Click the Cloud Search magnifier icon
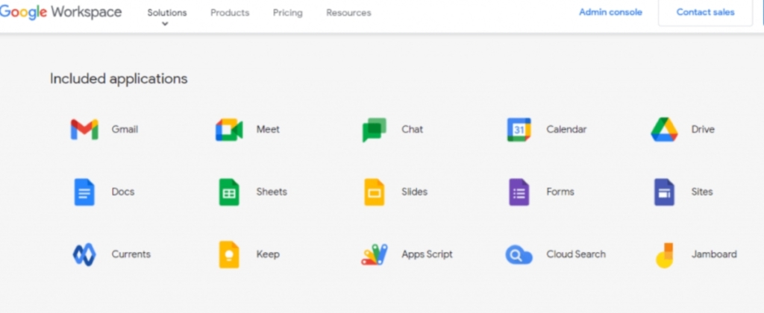Viewport: 764px width, 313px height. click(519, 255)
